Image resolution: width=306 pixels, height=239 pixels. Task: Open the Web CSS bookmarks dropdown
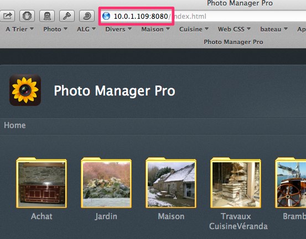pyautogui.click(x=234, y=29)
